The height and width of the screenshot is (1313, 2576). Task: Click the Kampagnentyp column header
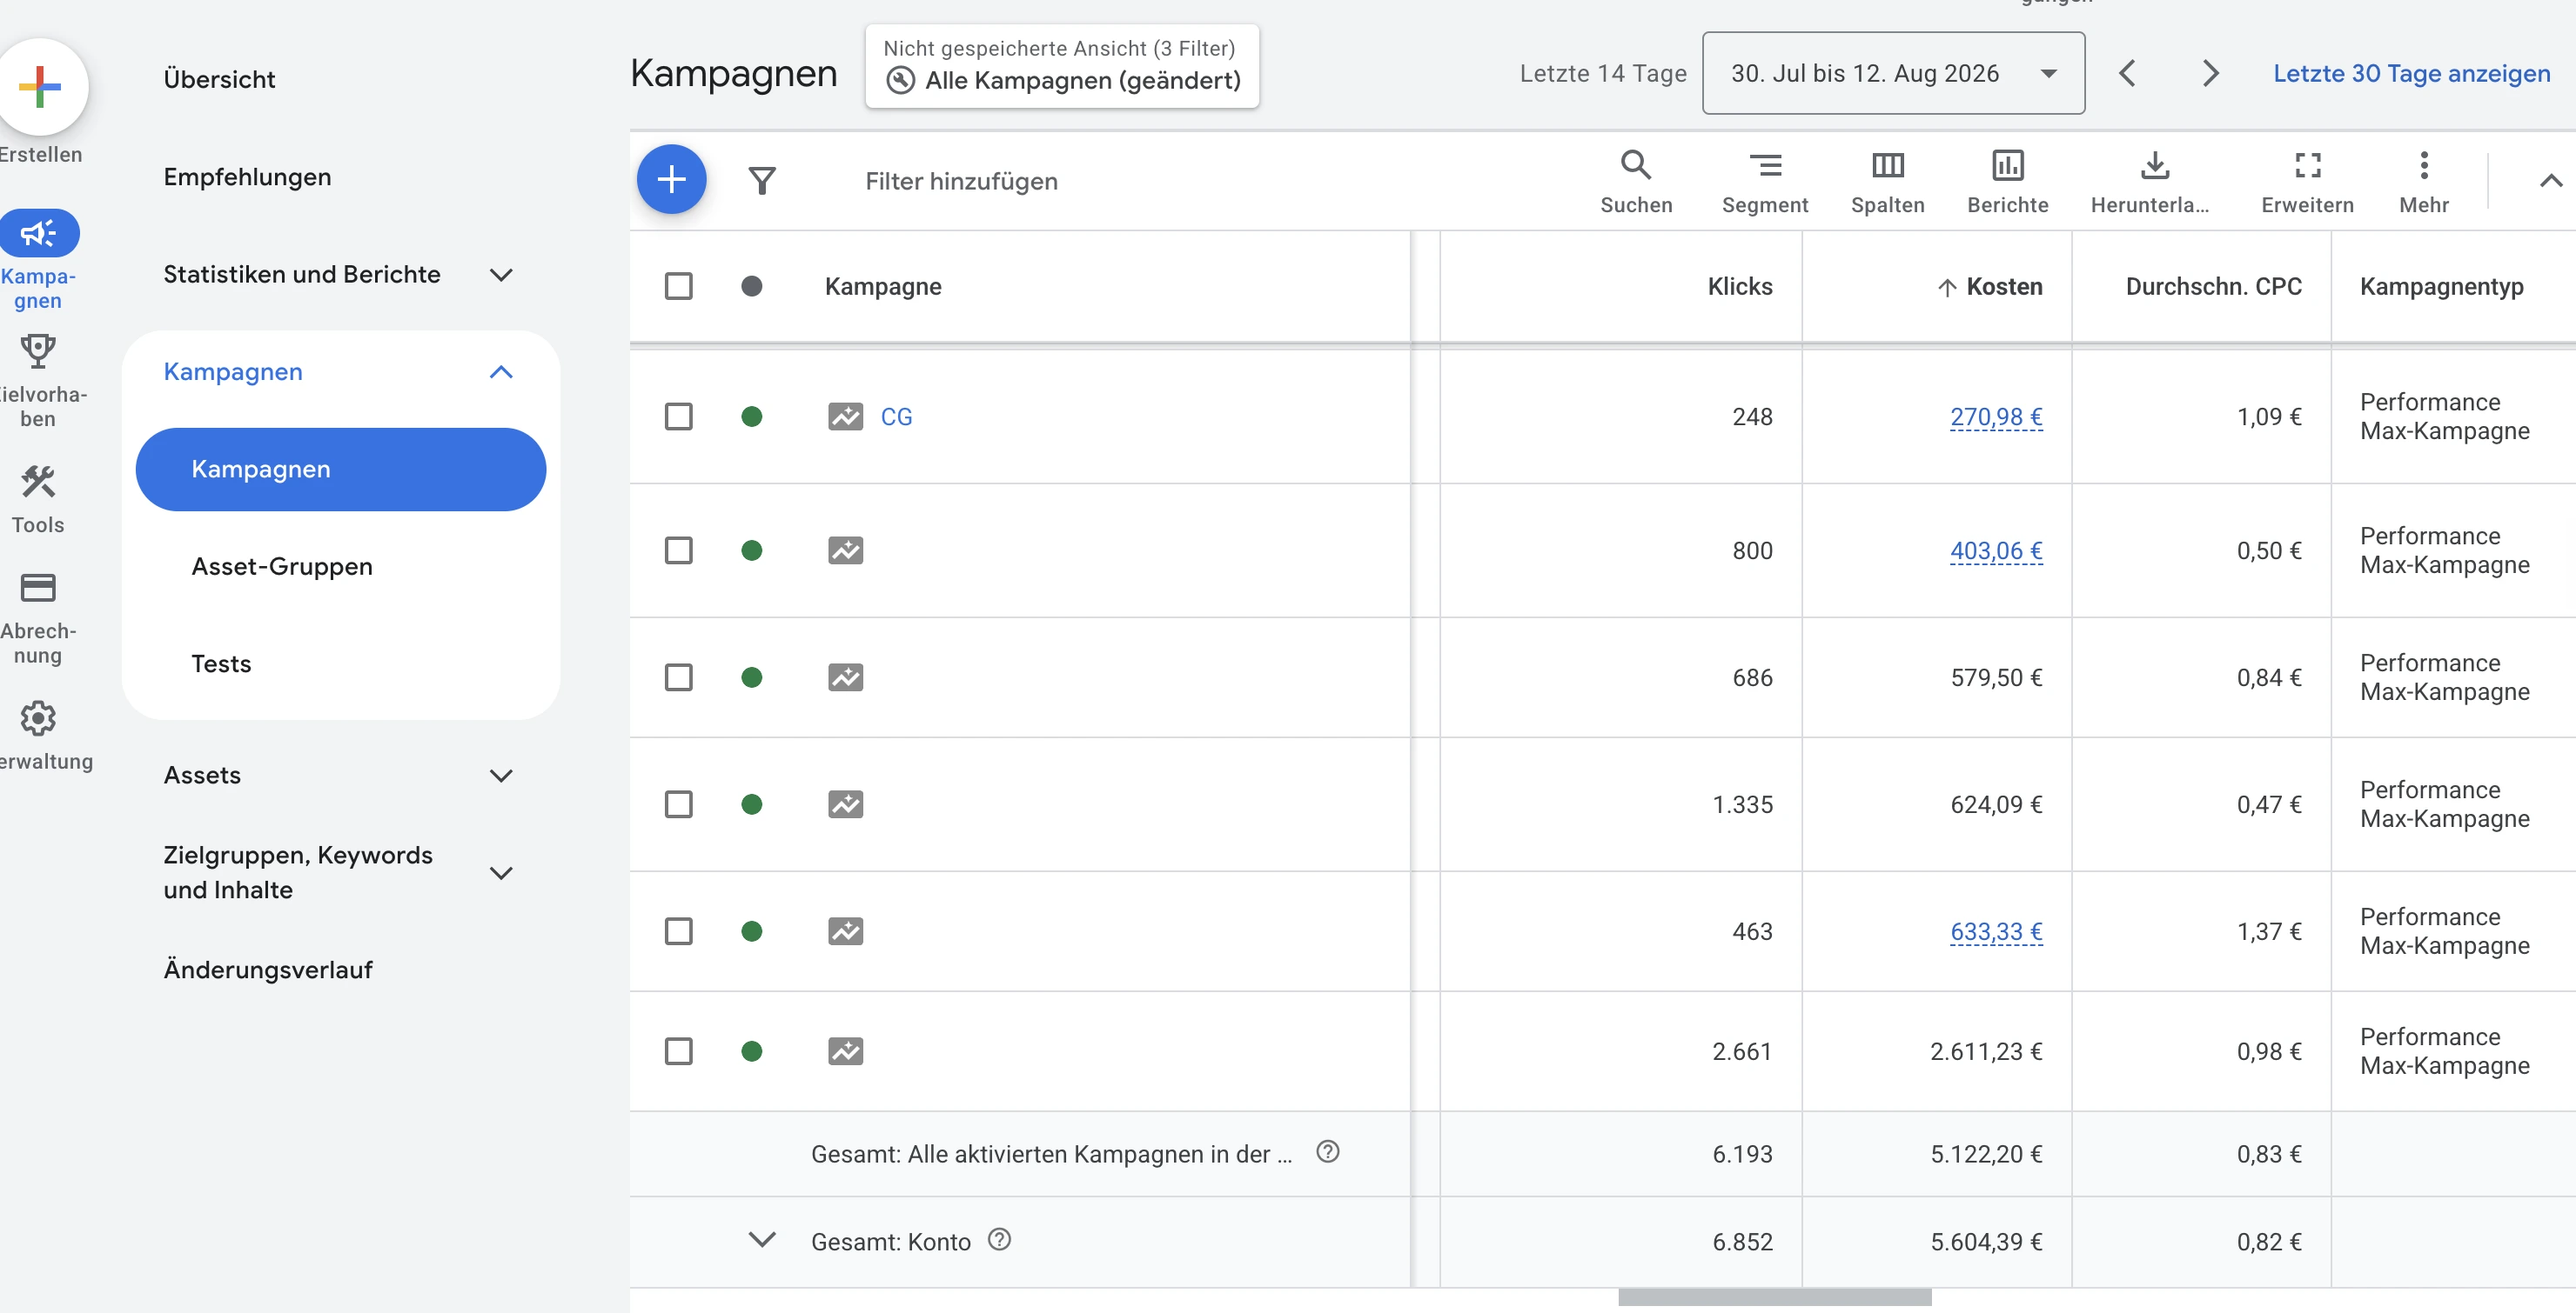tap(2441, 287)
